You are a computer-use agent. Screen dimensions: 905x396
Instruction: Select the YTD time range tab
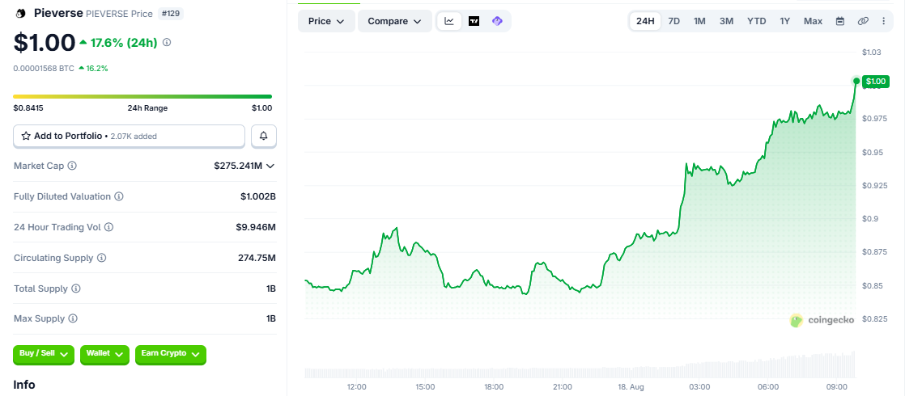point(756,21)
